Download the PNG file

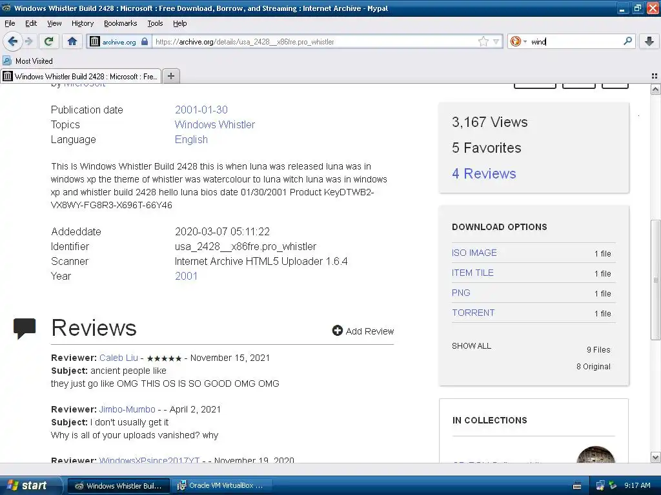pos(461,293)
